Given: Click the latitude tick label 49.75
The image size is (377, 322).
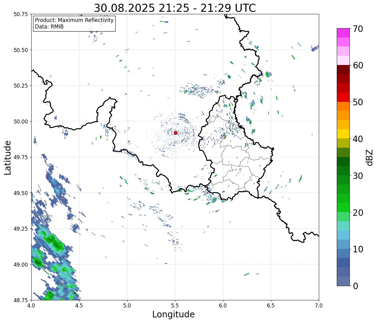Looking at the screenshot, I should click(x=20, y=157).
